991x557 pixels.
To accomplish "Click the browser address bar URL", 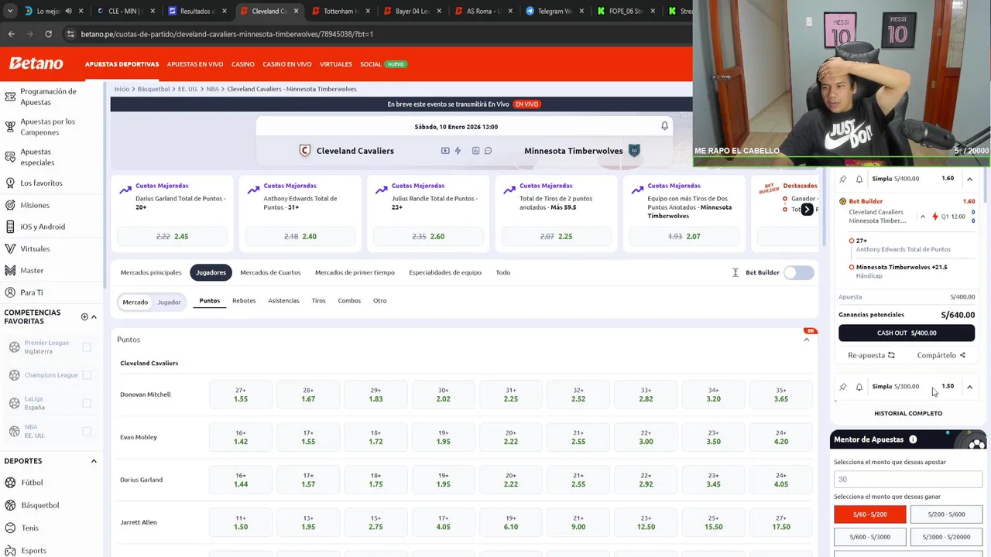I will [227, 34].
